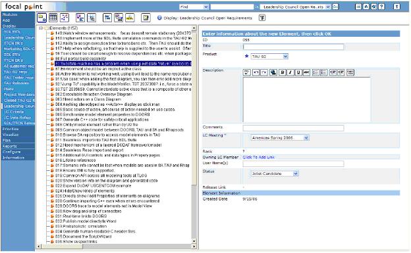The height and width of the screenshot is (253, 411).
Task: Open the Visualize menu in sidebar
Action: [11, 135]
